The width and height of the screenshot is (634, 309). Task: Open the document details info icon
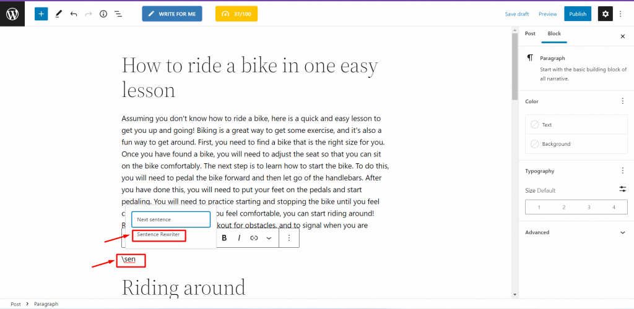click(103, 14)
